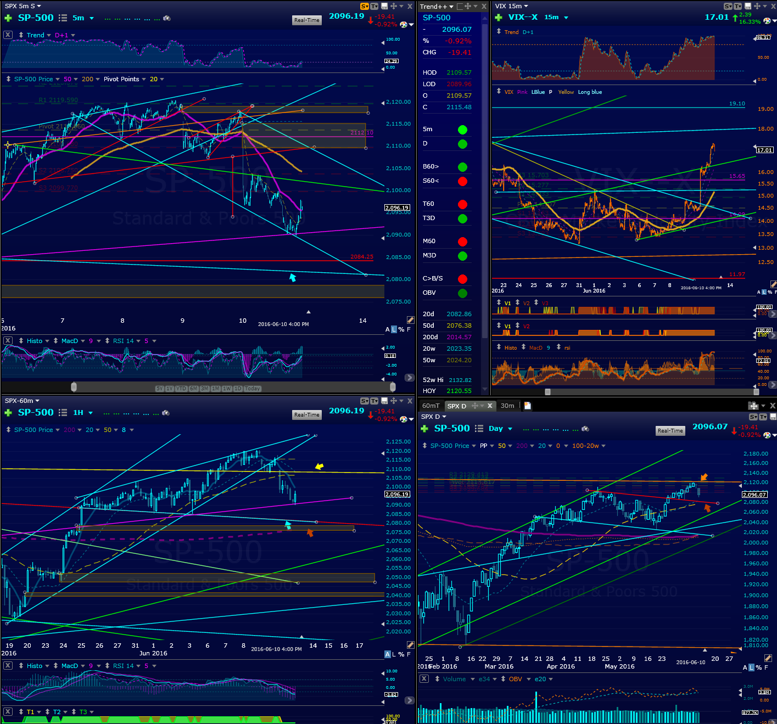Click Real-Time button in SPX D chart
This screenshot has height=724, width=777.
pyautogui.click(x=670, y=431)
